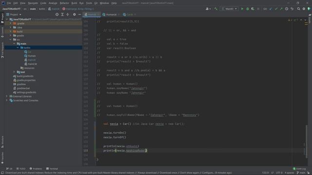Click Git Update Project blue arrow icon

tap(271, 9)
